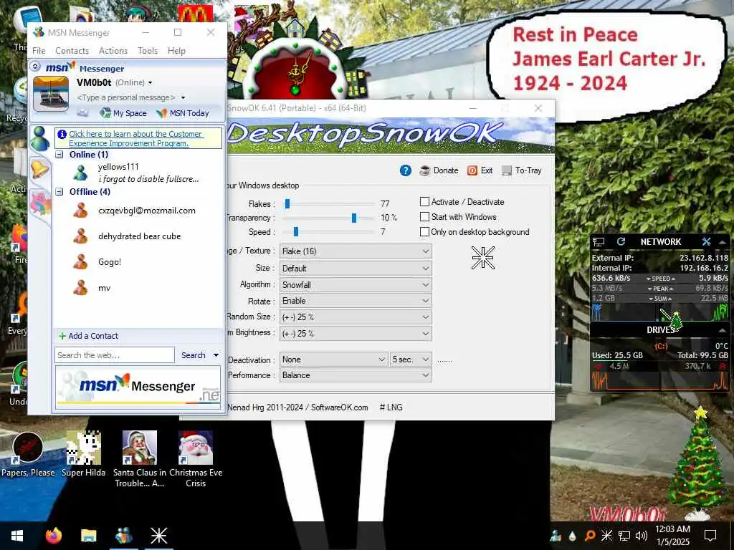Select the butterfly tab in the Messenger sidebar
This screenshot has width=734, height=550.
click(40, 204)
